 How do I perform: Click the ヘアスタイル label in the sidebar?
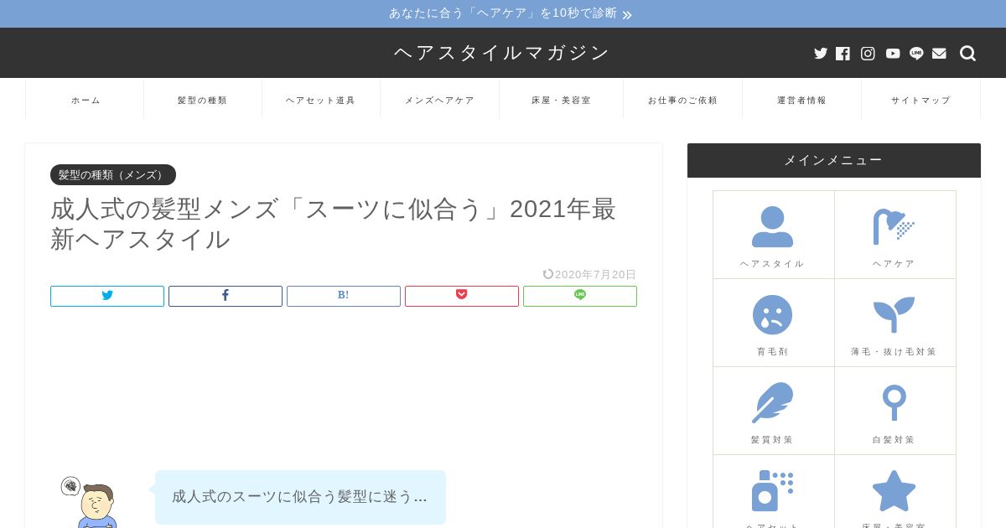(x=772, y=263)
